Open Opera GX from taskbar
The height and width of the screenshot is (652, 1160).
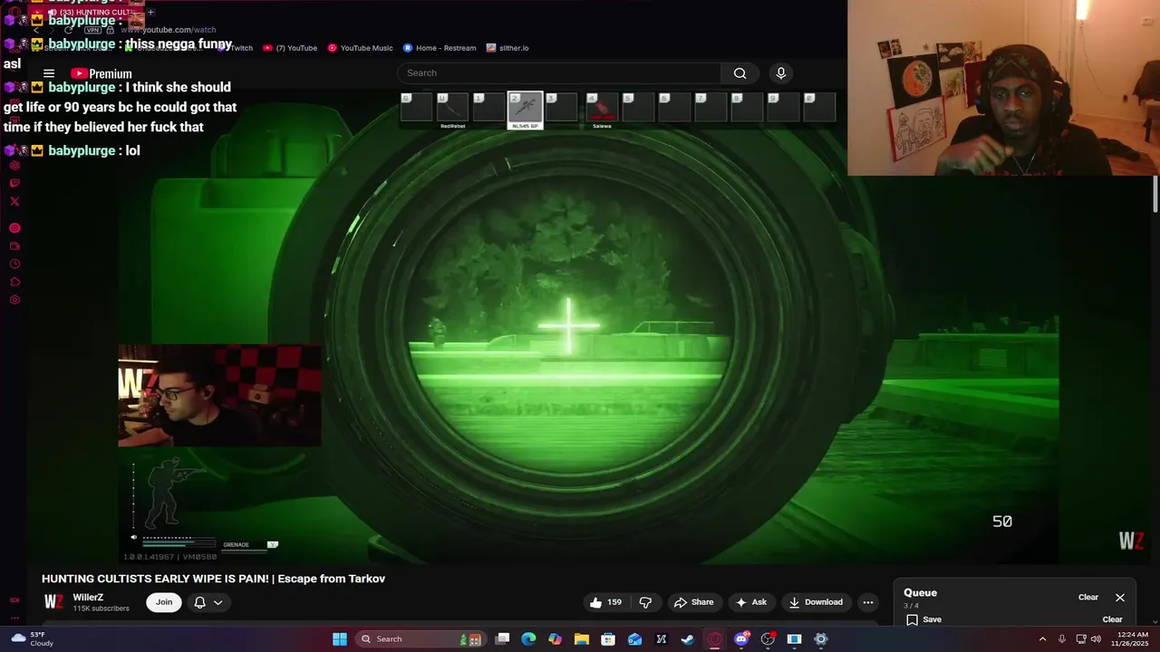pos(715,639)
